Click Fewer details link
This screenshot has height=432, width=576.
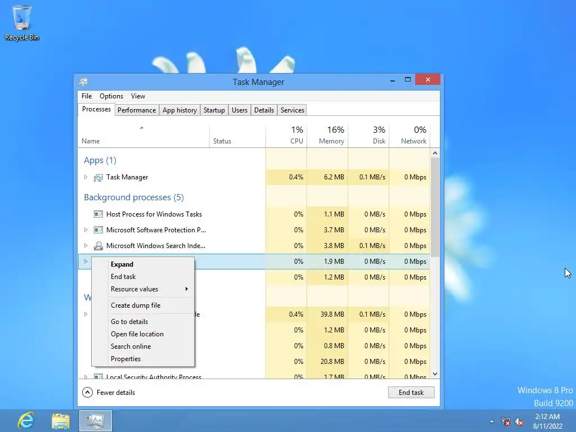tap(116, 392)
